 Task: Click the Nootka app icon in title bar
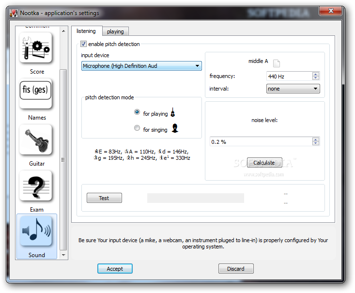click(14, 13)
